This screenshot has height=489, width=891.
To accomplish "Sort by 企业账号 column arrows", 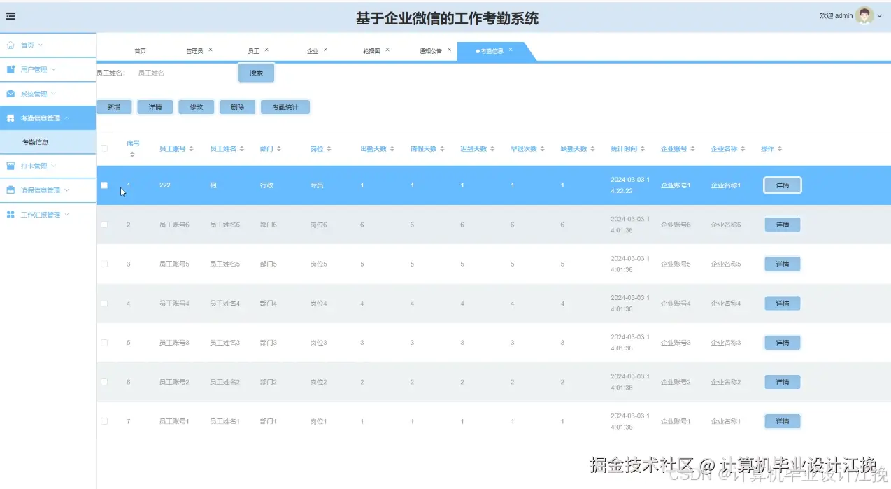I will (694, 149).
